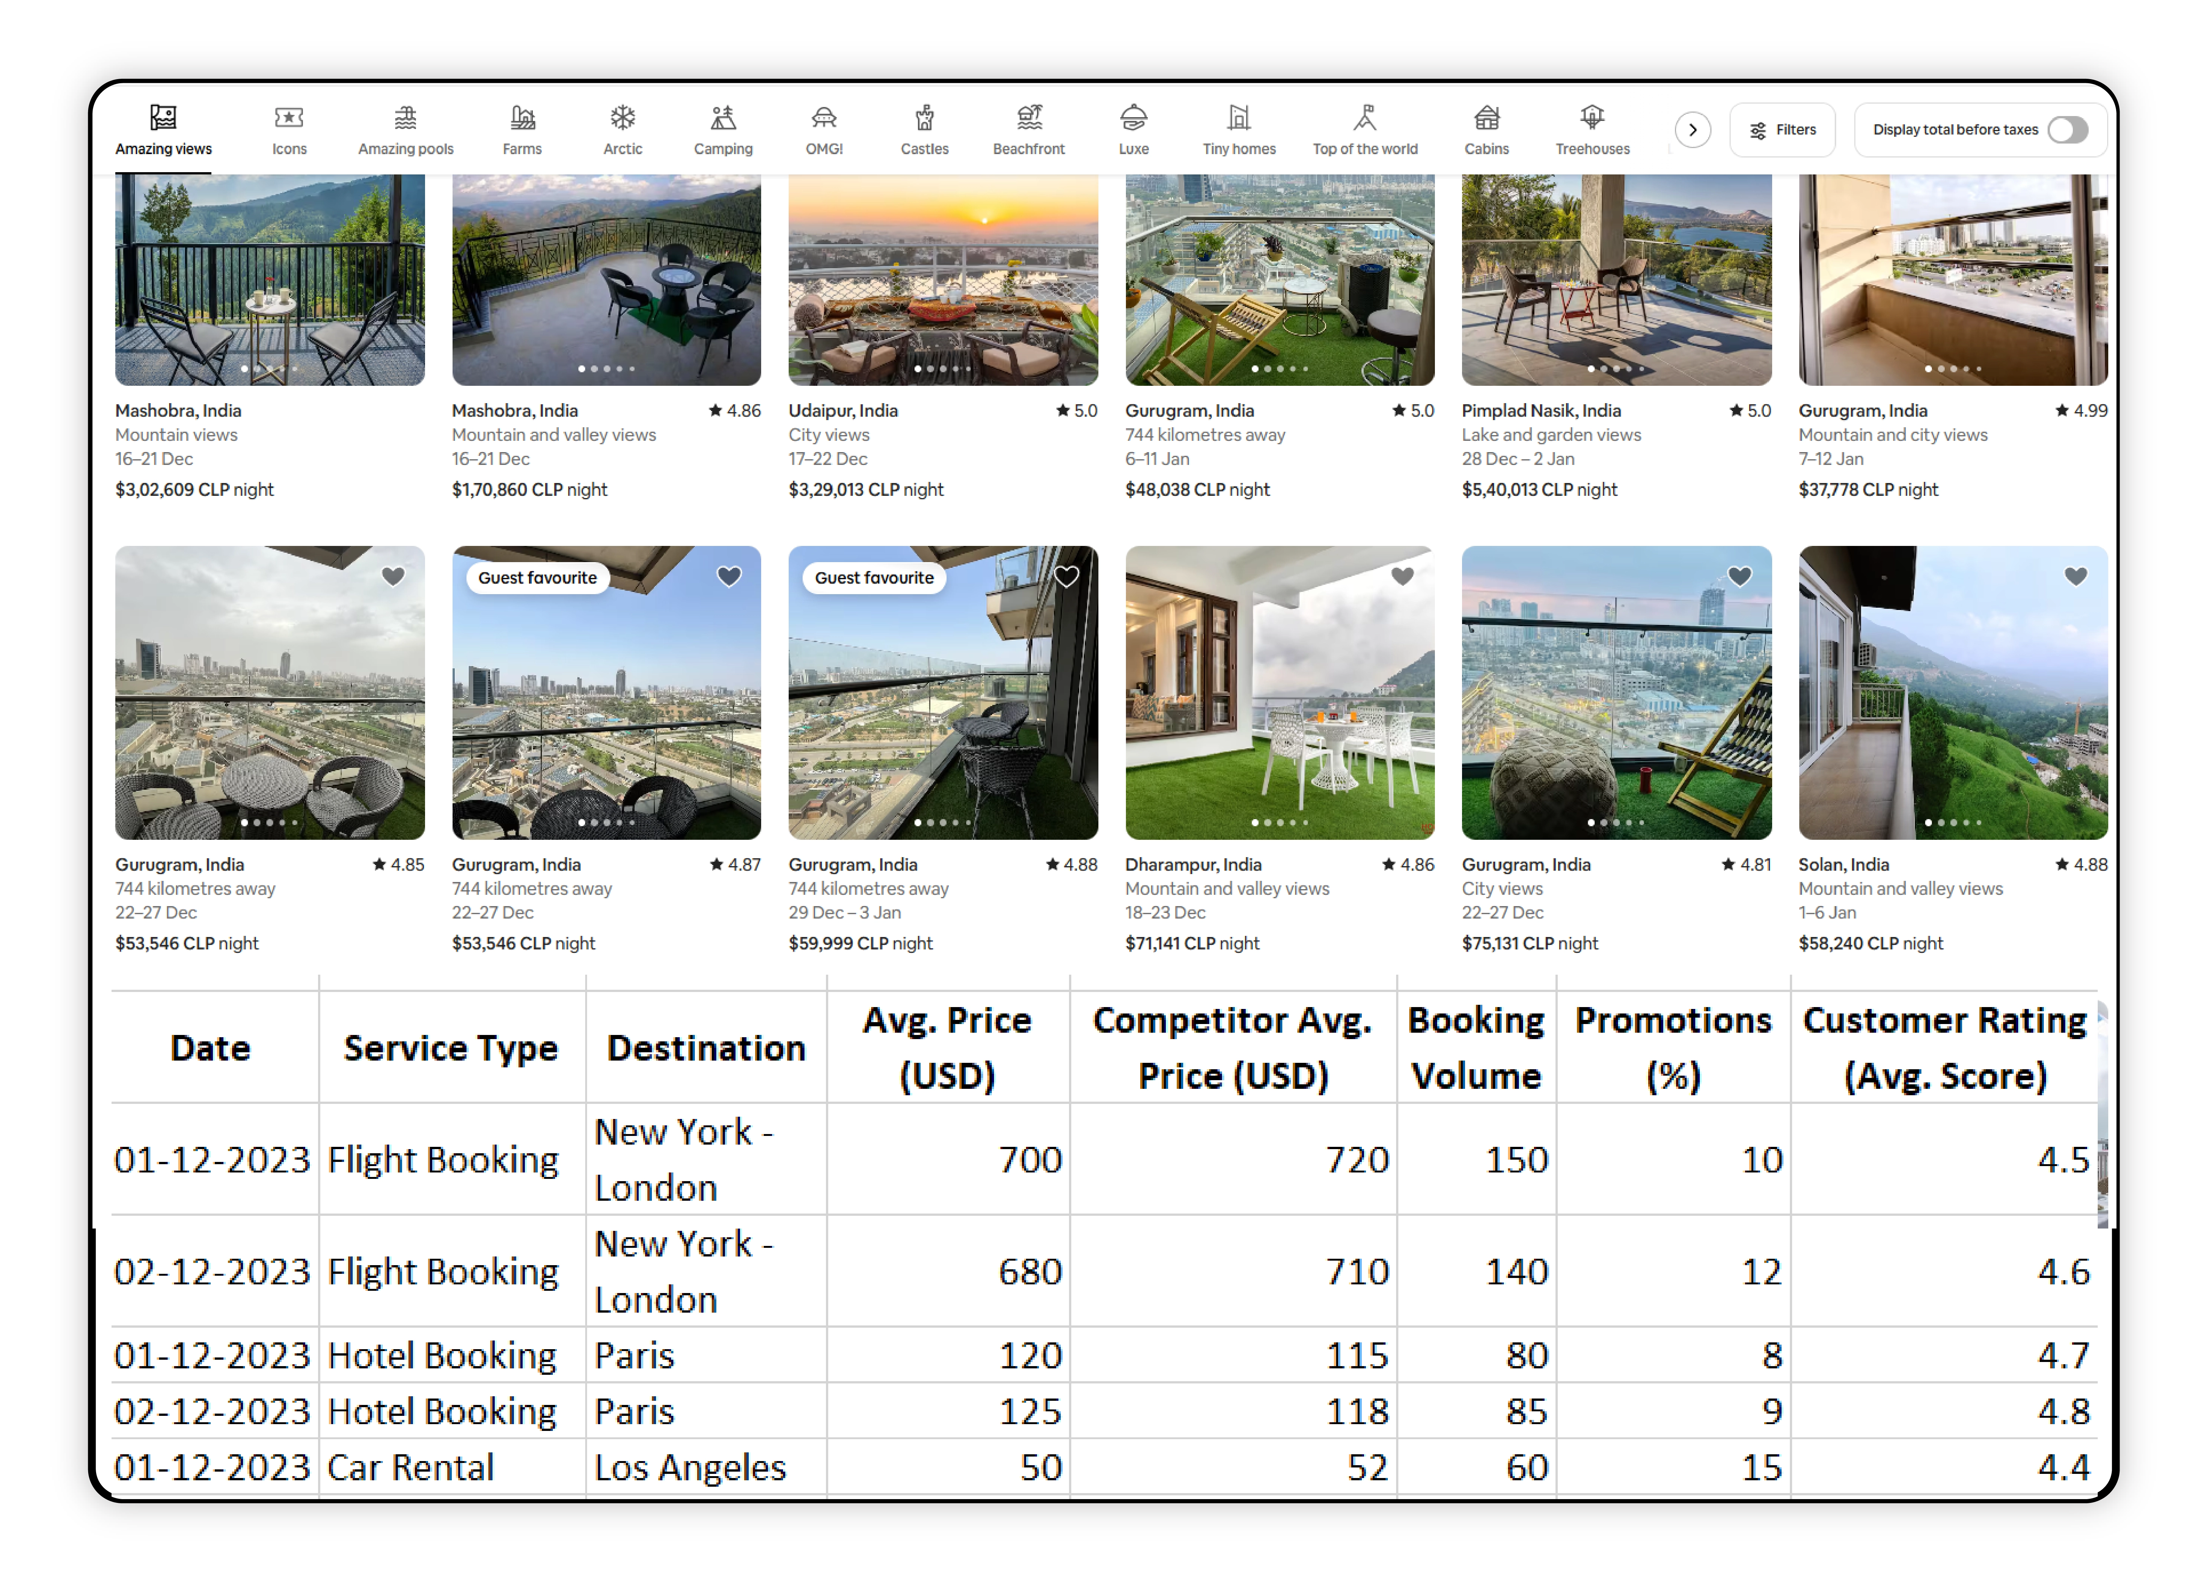Open the Filters panel
Image resolution: width=2210 pixels, height=1582 pixels.
click(1782, 130)
